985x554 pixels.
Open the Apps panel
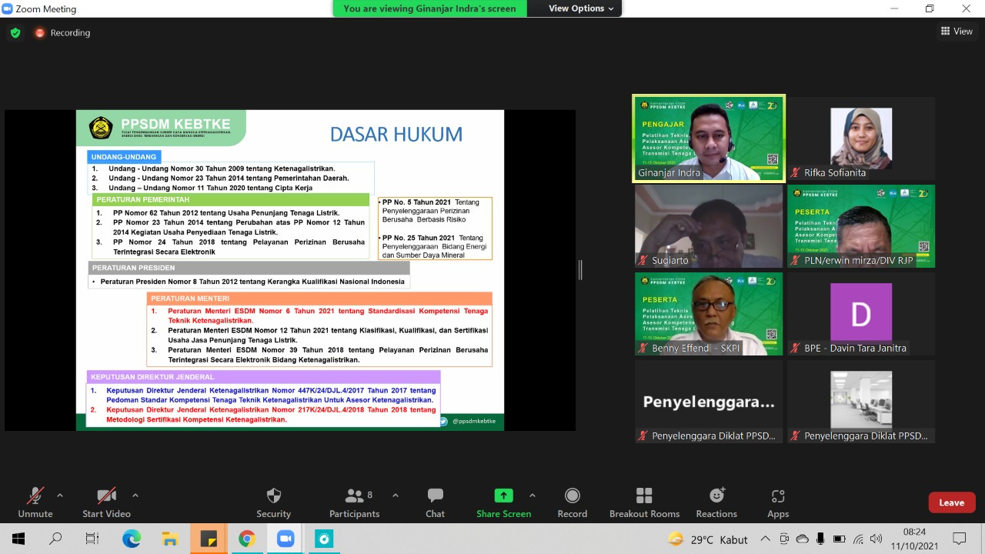(777, 502)
